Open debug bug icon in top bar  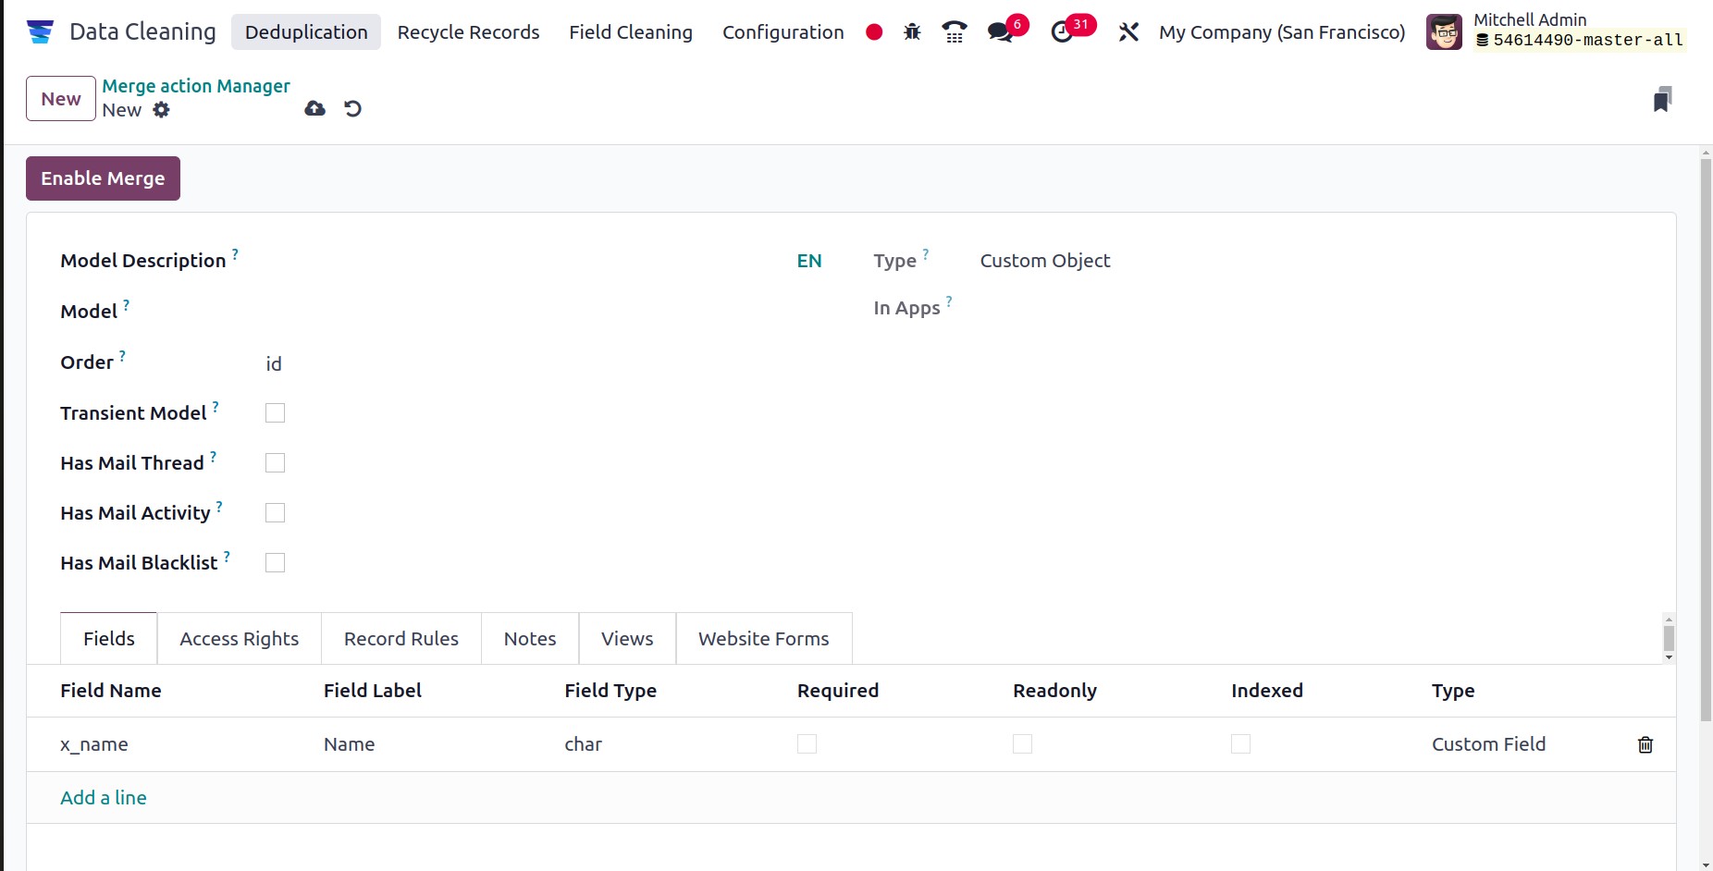911,31
